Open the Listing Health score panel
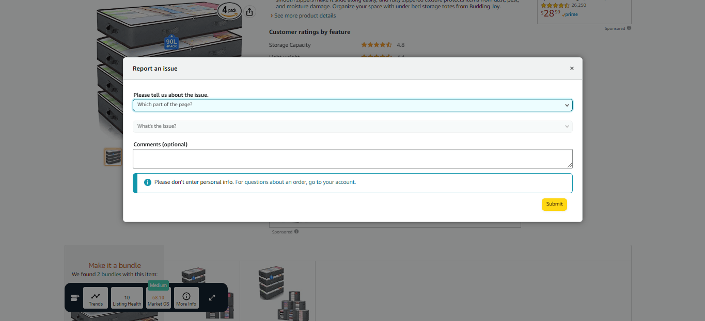 [x=127, y=298]
